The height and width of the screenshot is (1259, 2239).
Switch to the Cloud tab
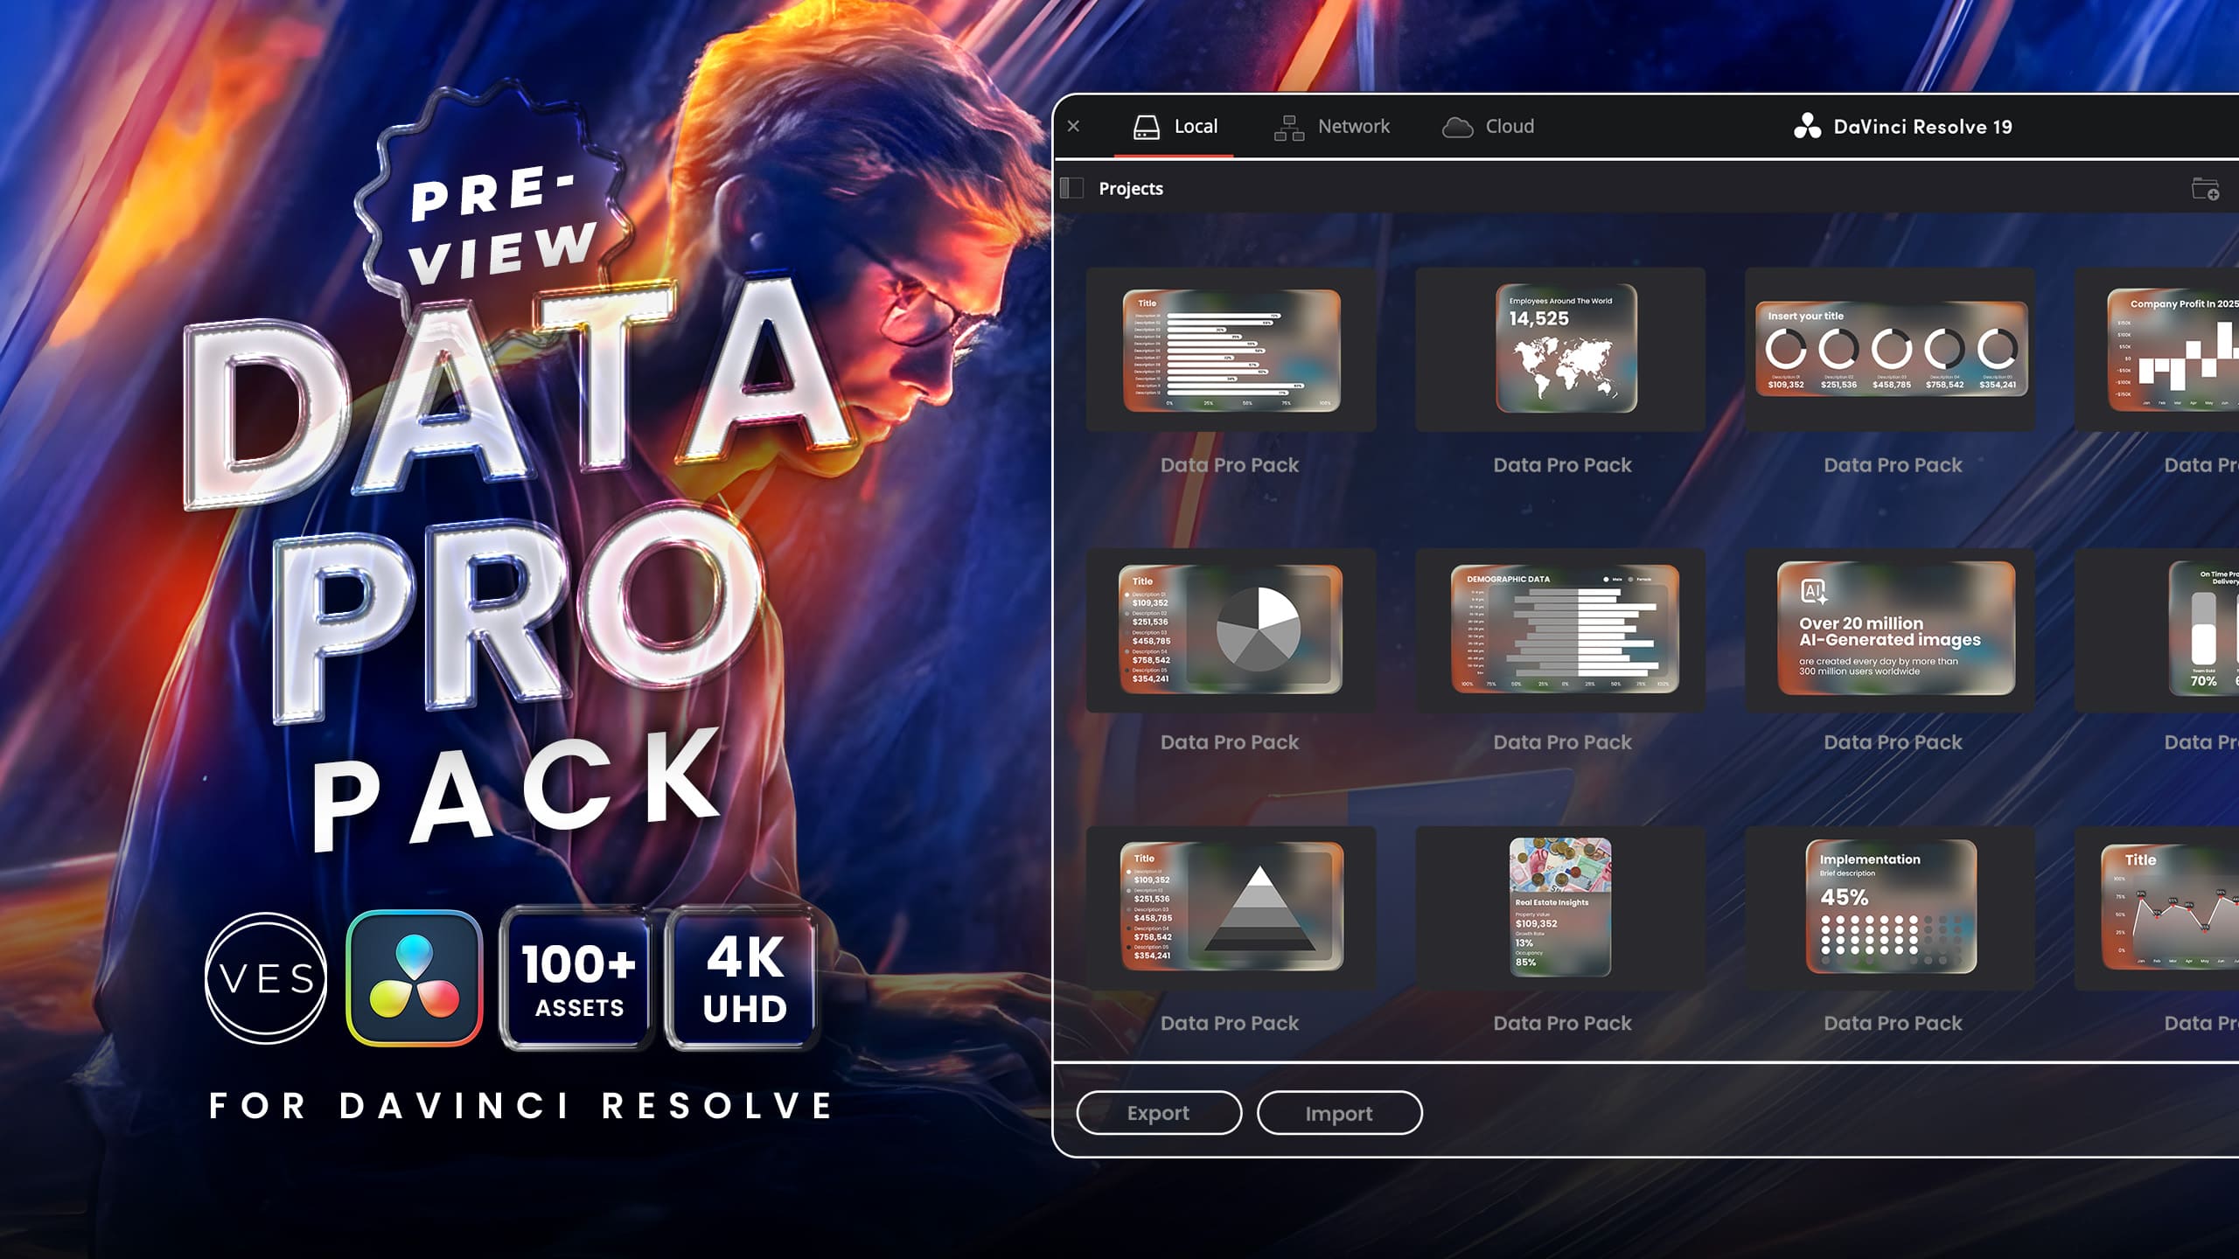[1509, 127]
